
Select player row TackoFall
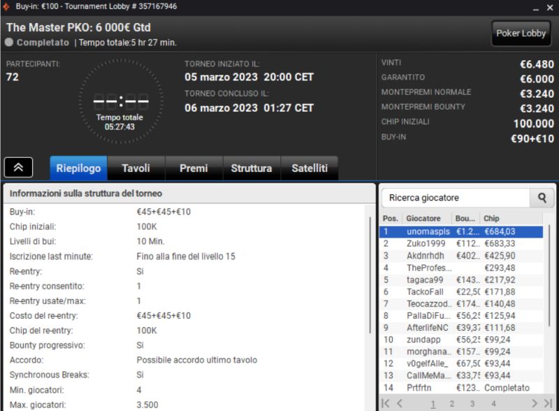tap(461, 292)
